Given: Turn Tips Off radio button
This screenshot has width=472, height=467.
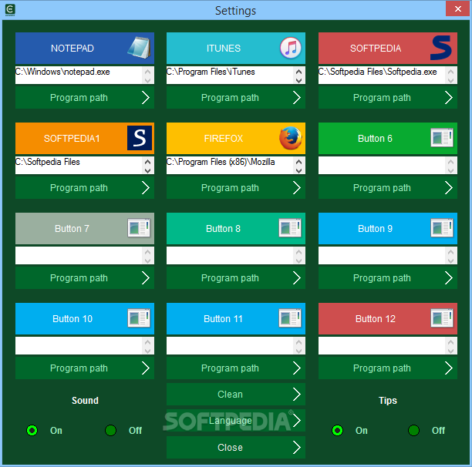Looking at the screenshot, I should click(x=414, y=430).
